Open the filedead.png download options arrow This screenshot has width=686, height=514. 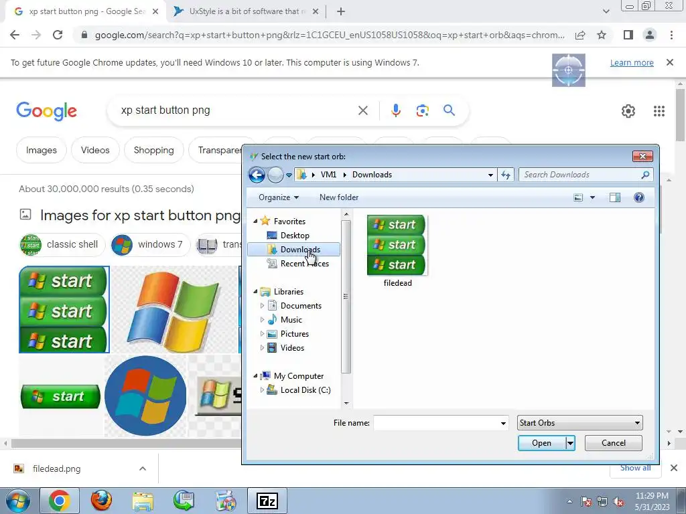tap(143, 468)
